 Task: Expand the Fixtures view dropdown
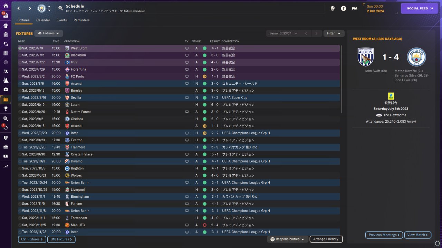coord(49,33)
